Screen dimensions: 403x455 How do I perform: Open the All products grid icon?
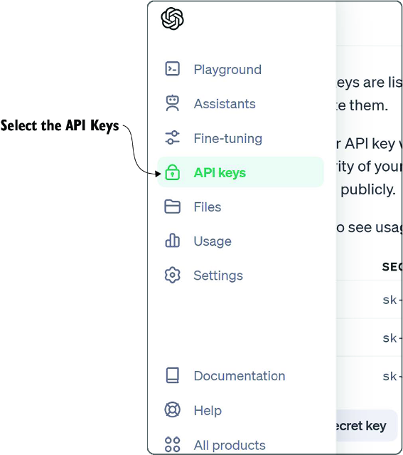[x=173, y=444]
